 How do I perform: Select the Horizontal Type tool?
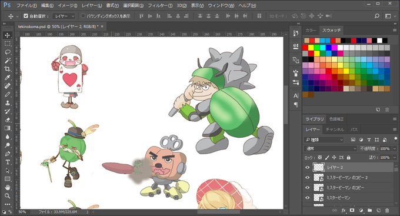pyautogui.click(x=8, y=162)
